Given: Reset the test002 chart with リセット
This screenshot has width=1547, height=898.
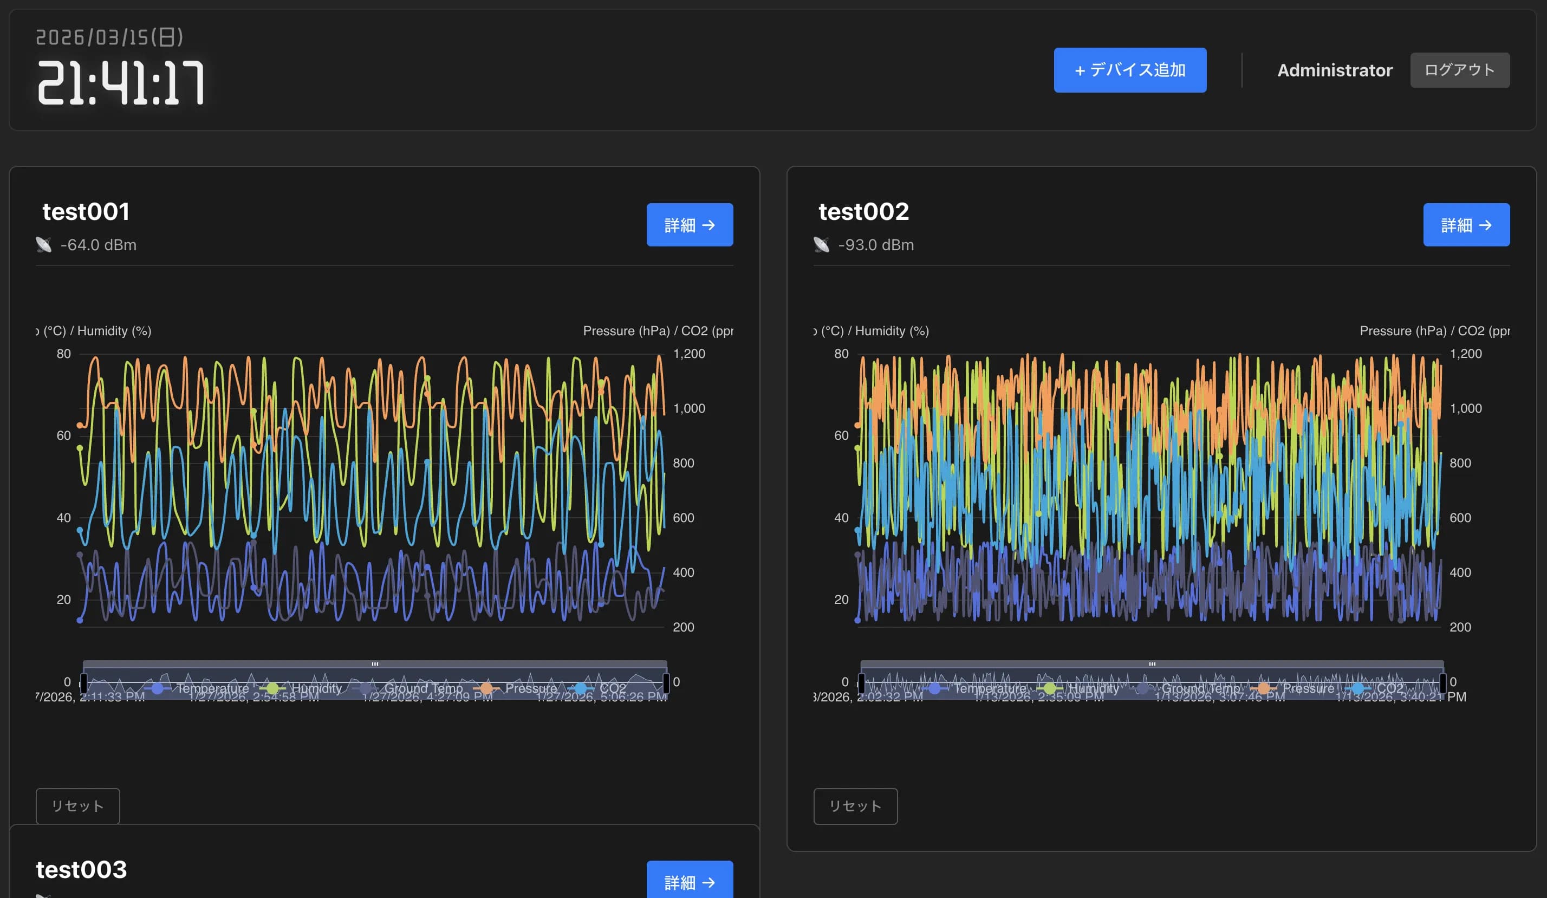Looking at the screenshot, I should pos(855,806).
